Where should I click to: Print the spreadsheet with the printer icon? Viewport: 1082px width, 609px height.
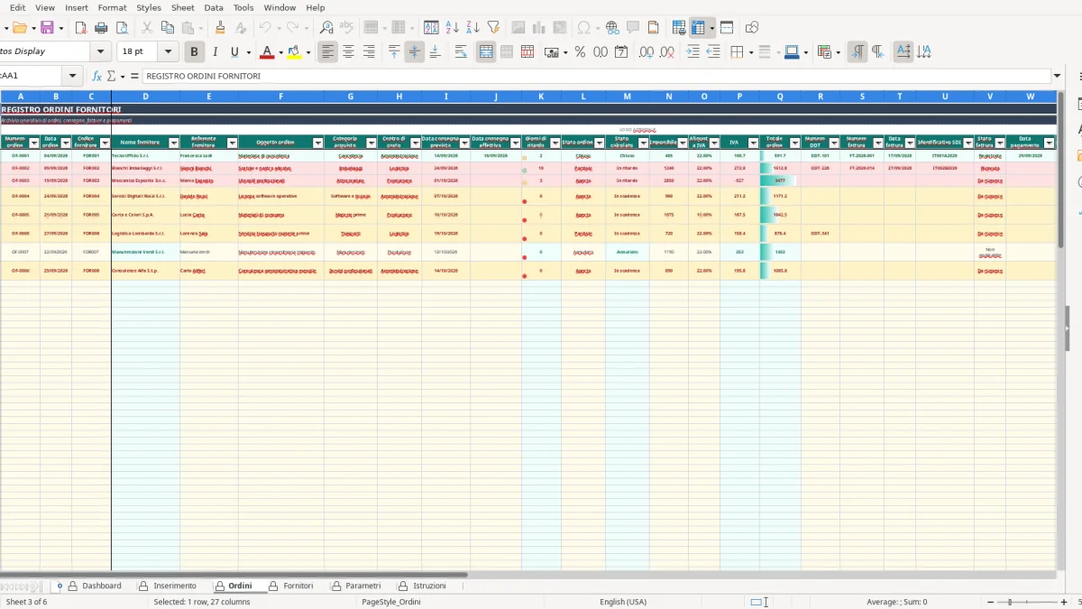tap(101, 28)
